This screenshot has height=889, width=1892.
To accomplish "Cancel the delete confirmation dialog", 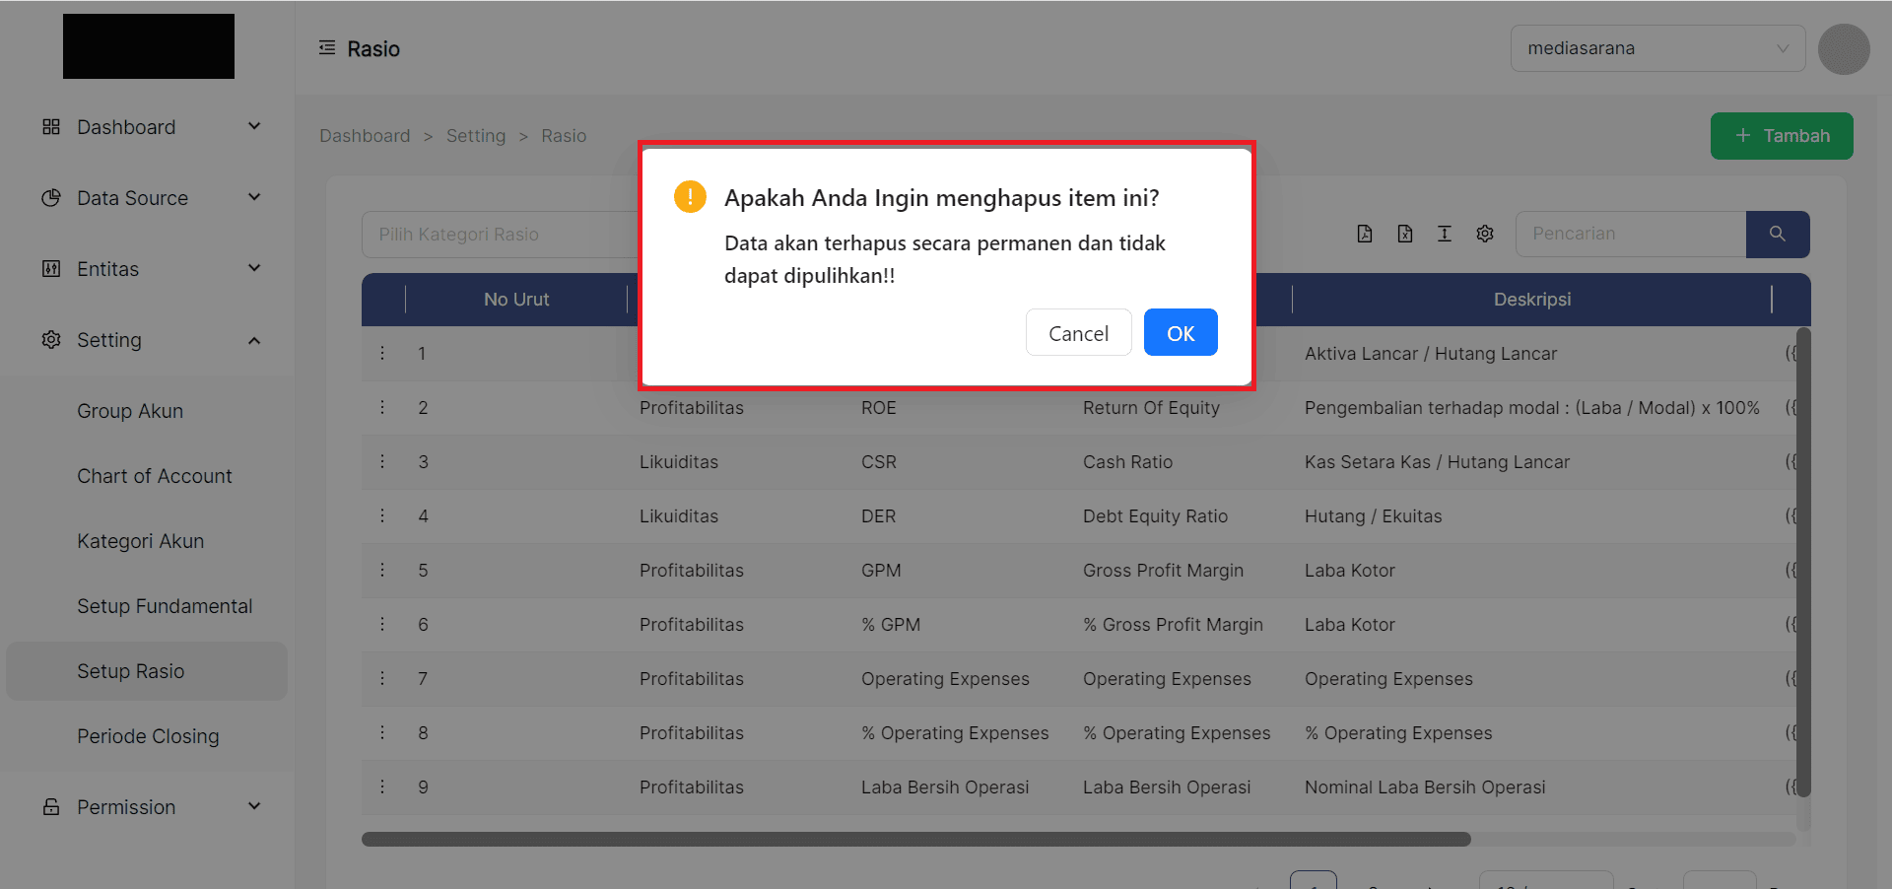I will point(1078,333).
